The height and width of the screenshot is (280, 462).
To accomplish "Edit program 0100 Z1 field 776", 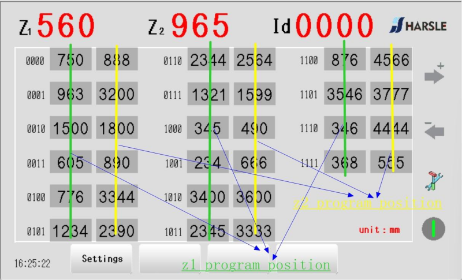I will coord(70,197).
